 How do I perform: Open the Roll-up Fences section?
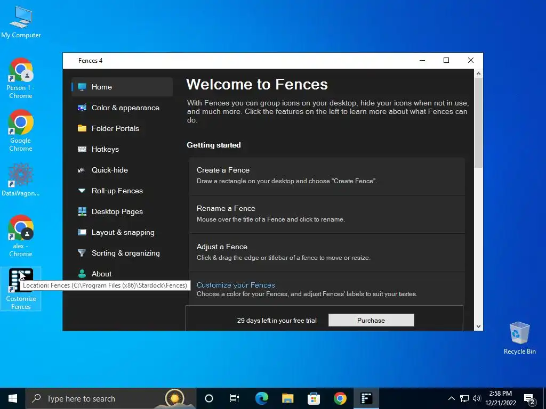tap(122, 191)
